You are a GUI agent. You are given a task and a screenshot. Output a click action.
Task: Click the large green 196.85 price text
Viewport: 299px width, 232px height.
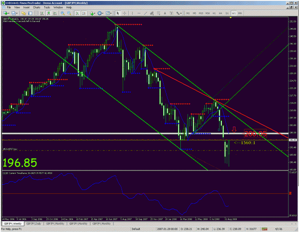pos(20,163)
